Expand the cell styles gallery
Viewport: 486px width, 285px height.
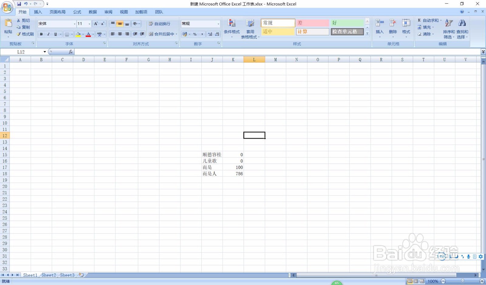(367, 33)
